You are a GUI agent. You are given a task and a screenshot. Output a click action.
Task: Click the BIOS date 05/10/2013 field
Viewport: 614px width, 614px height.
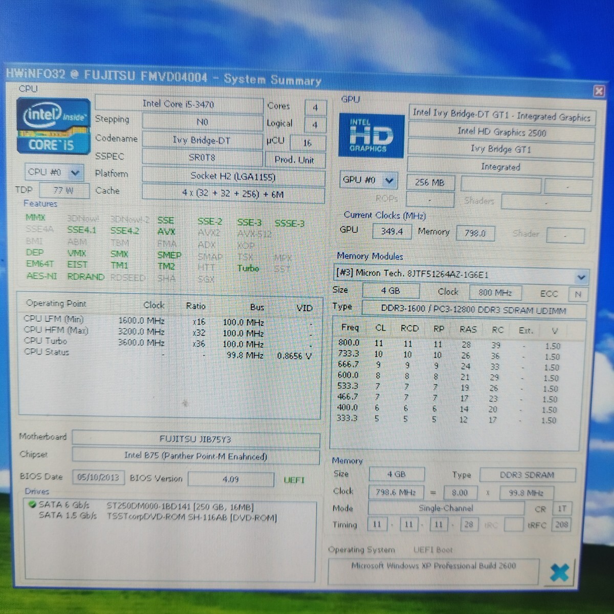(98, 477)
